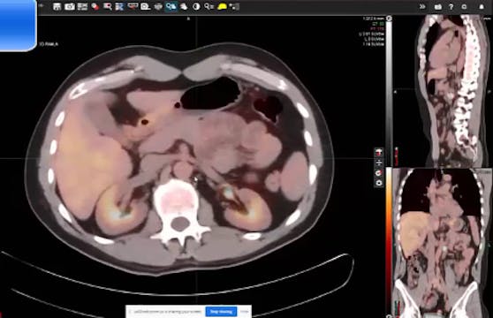Click the briefcase icon at top right
The image size is (493, 318).
pos(437,7)
